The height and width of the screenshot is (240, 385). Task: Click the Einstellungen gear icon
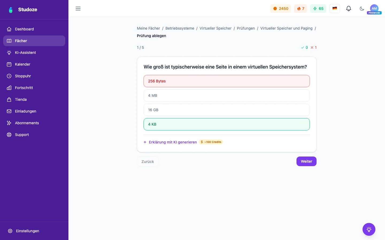point(10,231)
